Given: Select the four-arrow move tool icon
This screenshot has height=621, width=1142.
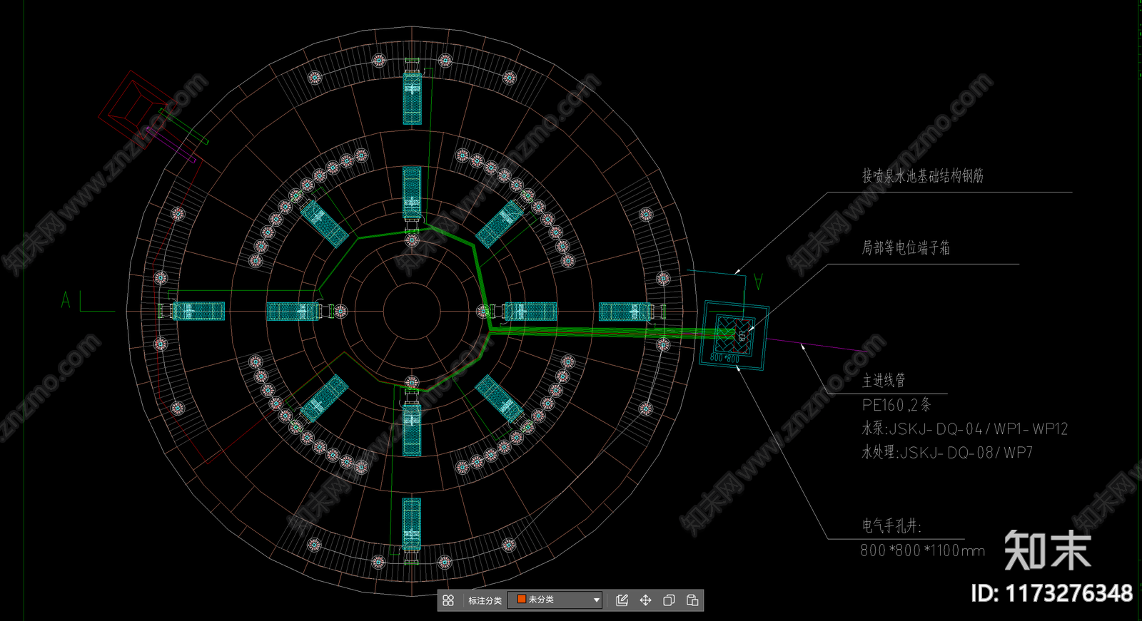Looking at the screenshot, I should point(645,600).
